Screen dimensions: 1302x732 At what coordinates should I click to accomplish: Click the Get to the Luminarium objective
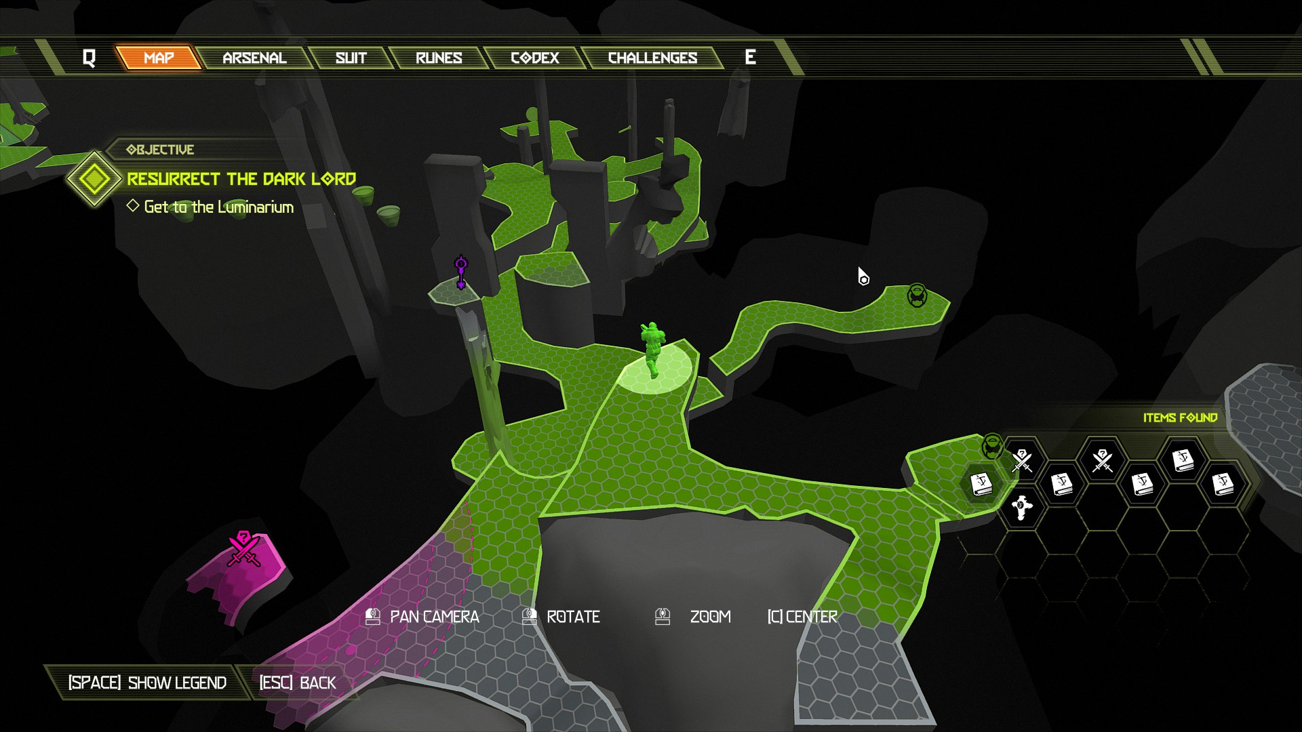point(218,207)
